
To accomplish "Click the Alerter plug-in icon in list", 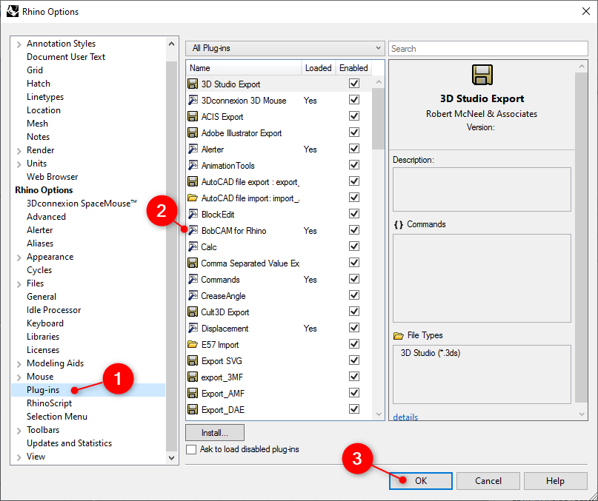I will pos(193,149).
